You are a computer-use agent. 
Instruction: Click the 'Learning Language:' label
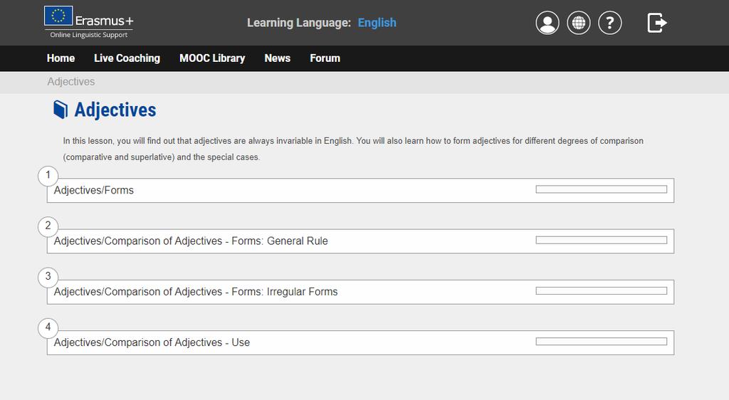point(299,23)
